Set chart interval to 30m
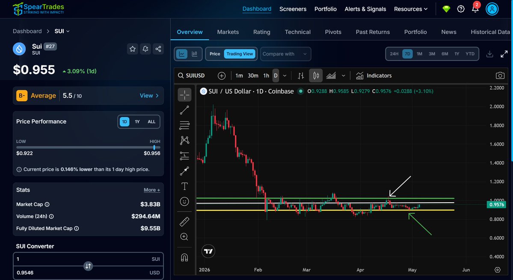 tap(253, 76)
